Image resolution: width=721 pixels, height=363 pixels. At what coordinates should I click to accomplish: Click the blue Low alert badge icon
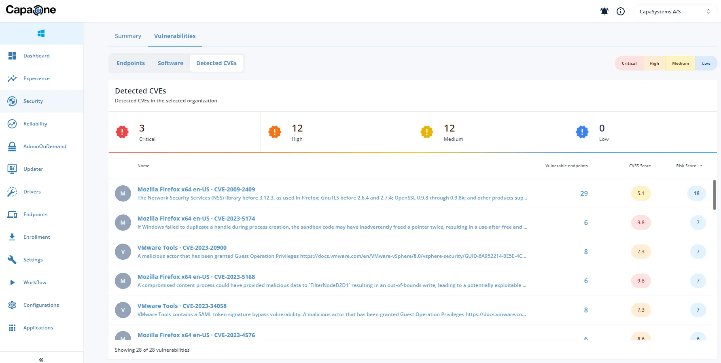point(582,132)
